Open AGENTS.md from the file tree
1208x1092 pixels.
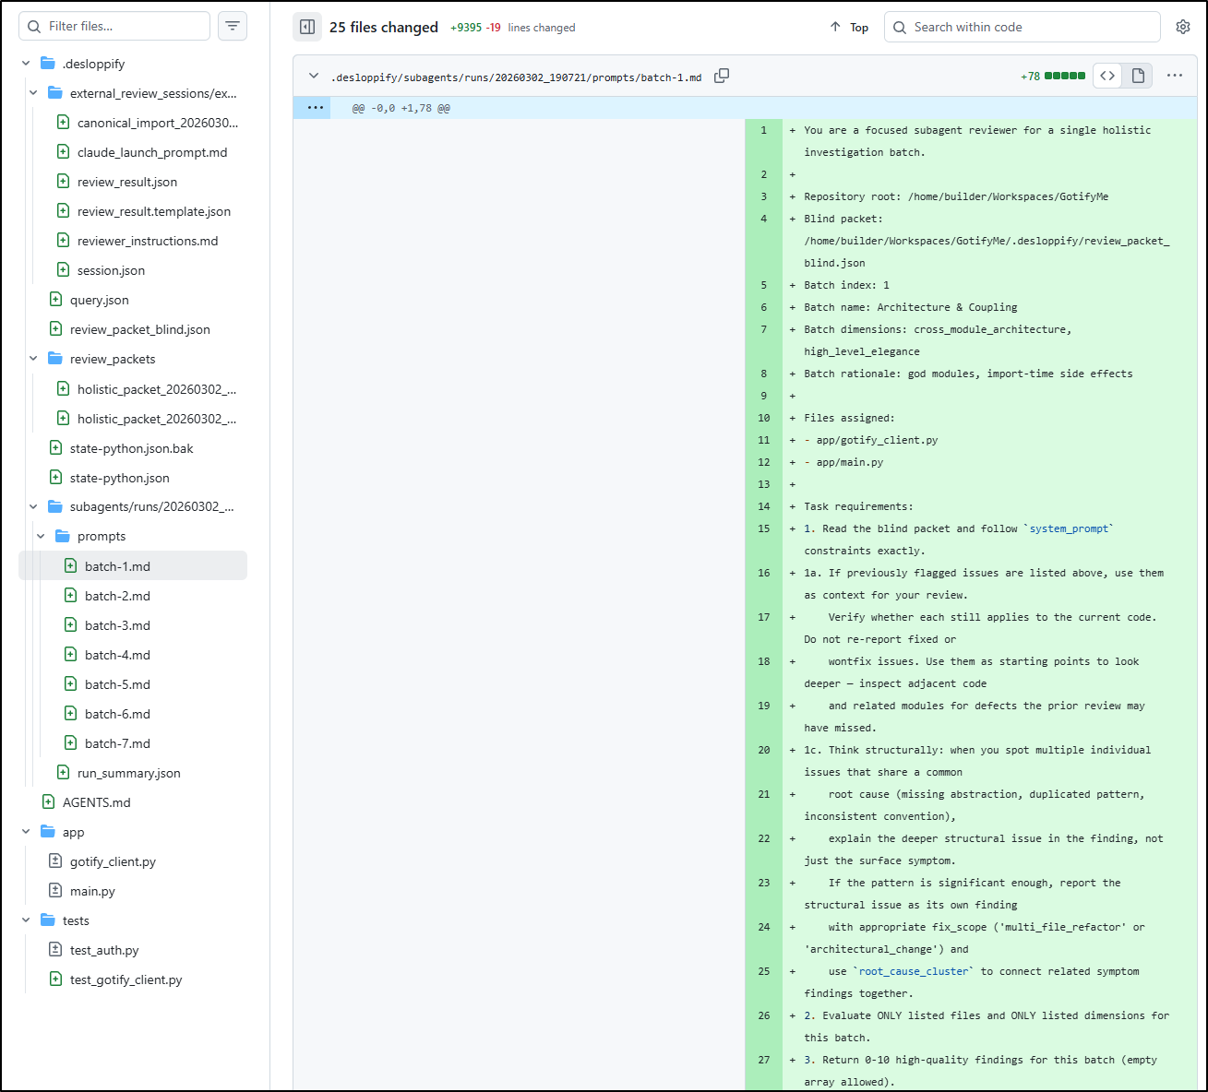click(x=96, y=802)
